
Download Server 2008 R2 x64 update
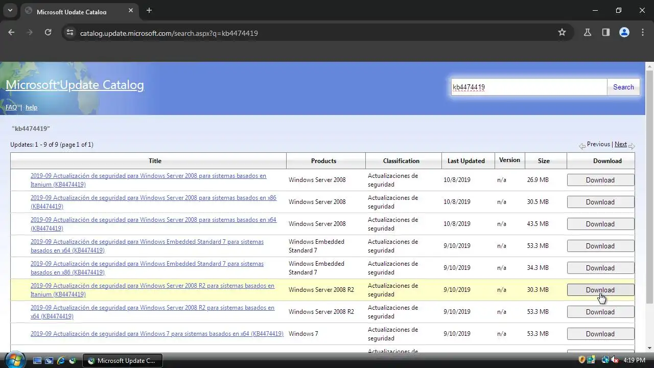click(600, 312)
